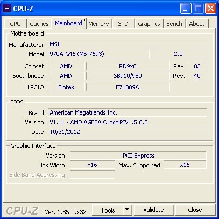Click the Close button at the bottom
The width and height of the screenshot is (219, 219).
[x=195, y=210]
